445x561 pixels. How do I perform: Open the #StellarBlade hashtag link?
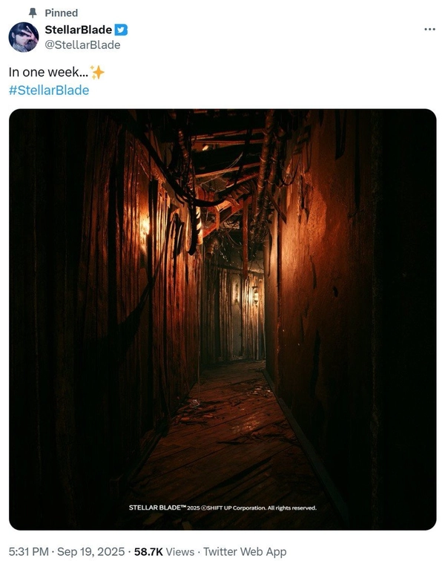(x=49, y=91)
